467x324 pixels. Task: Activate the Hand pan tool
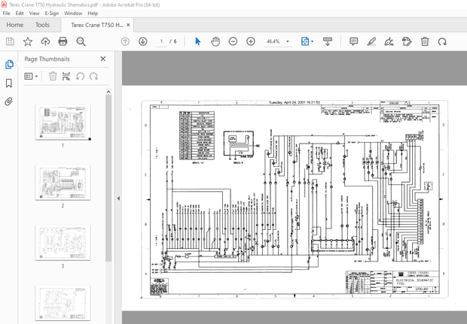tap(215, 41)
